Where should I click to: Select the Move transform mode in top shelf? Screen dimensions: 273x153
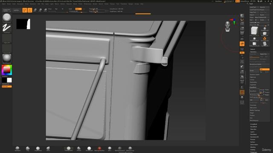coord(35,10)
